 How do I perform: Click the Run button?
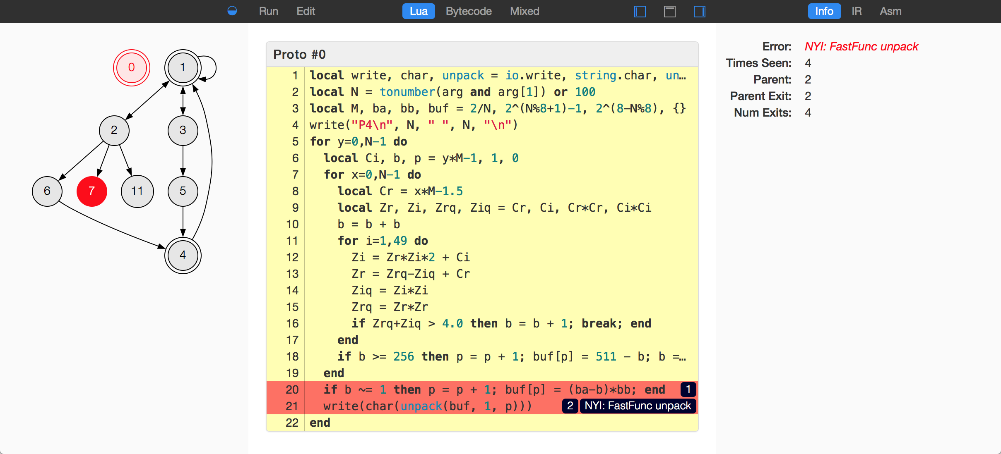coord(268,11)
